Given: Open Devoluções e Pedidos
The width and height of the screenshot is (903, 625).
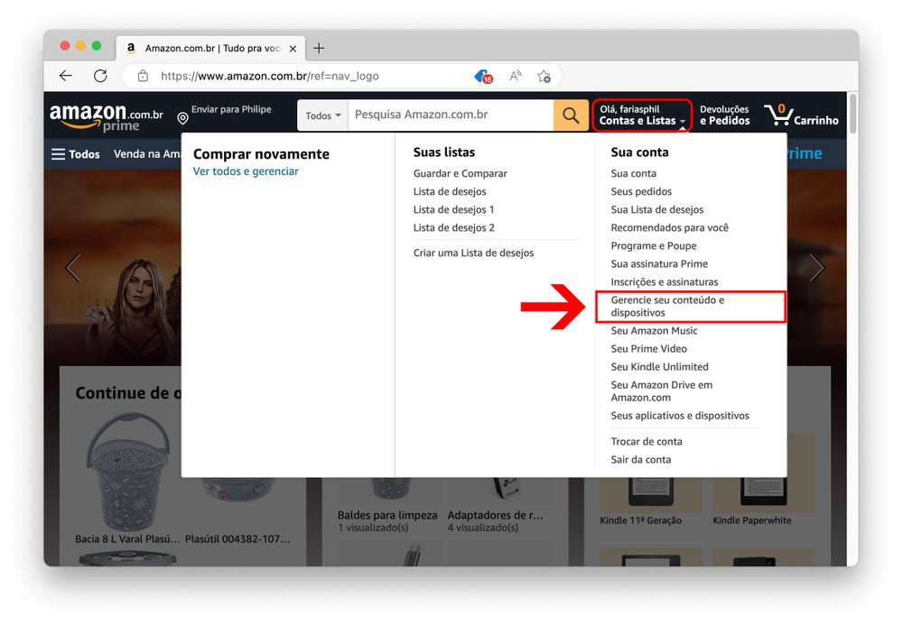Looking at the screenshot, I should (x=724, y=115).
